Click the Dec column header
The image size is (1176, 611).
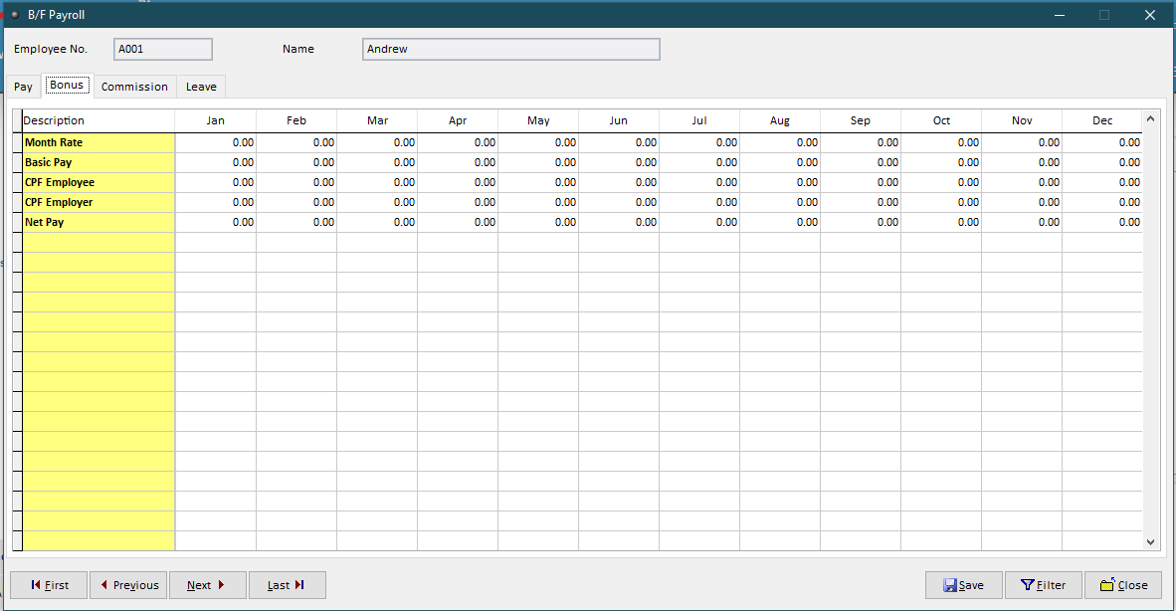point(1102,120)
